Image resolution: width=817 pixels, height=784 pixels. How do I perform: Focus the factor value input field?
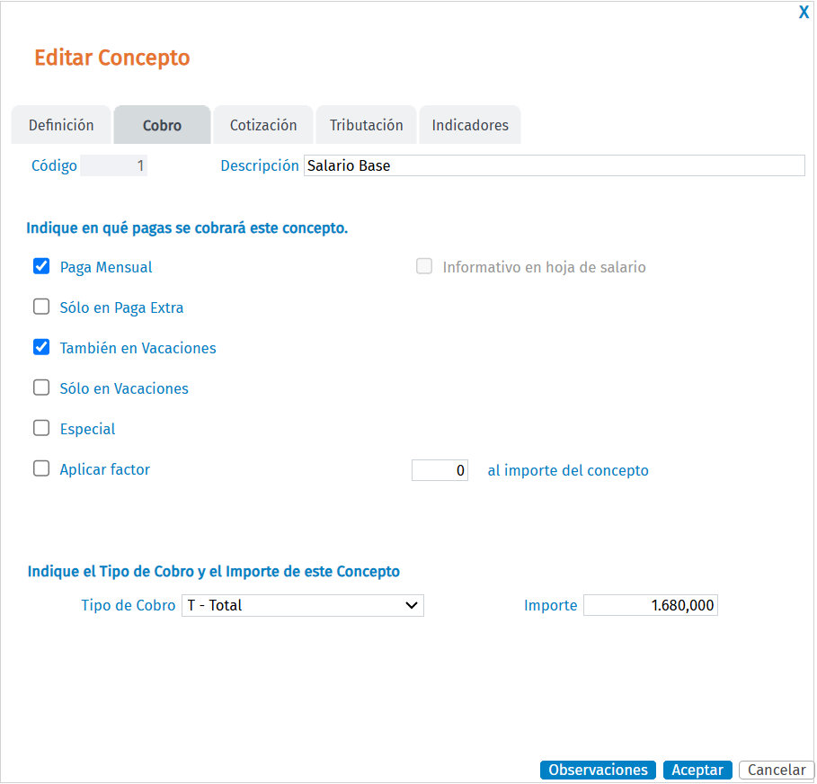click(x=440, y=470)
